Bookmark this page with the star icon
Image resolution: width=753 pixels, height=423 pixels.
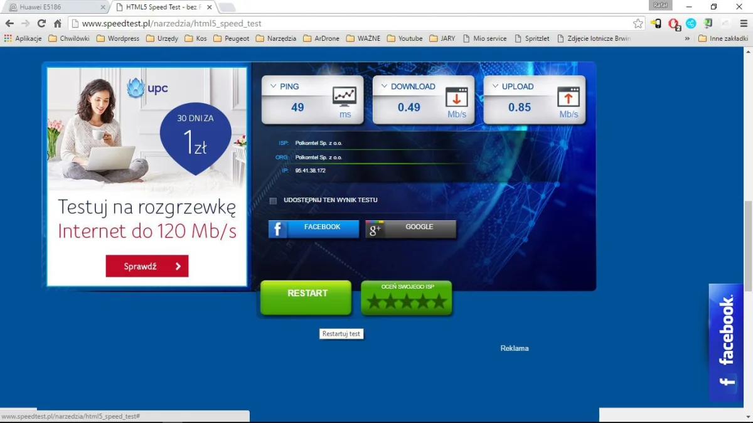pos(638,23)
